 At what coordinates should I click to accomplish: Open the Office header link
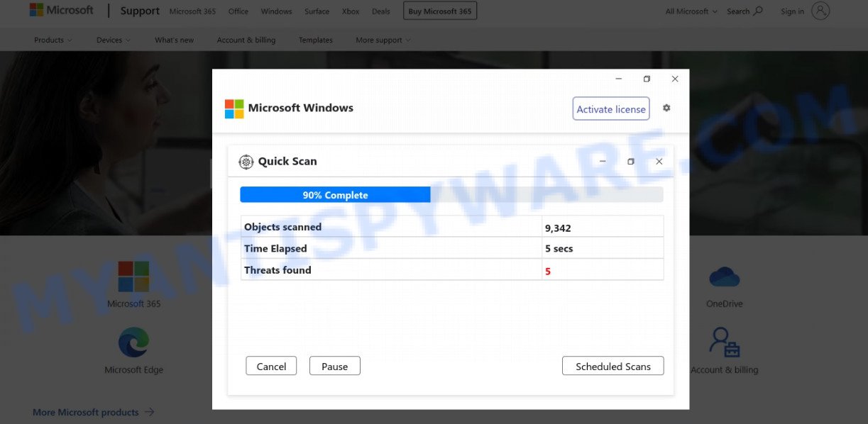[238, 11]
